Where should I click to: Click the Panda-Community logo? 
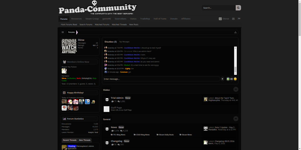tap(98, 8)
